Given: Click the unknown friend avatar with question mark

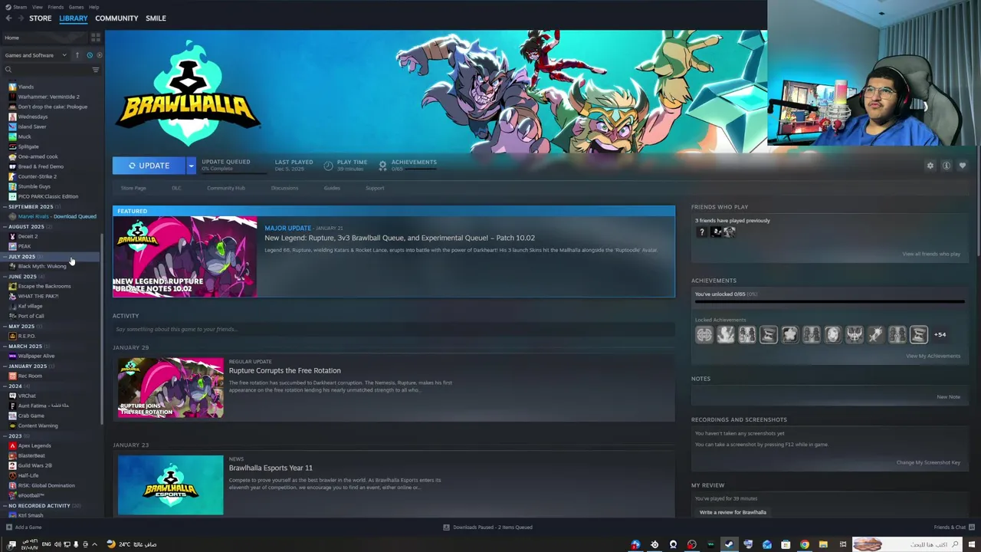Looking at the screenshot, I should click(702, 232).
